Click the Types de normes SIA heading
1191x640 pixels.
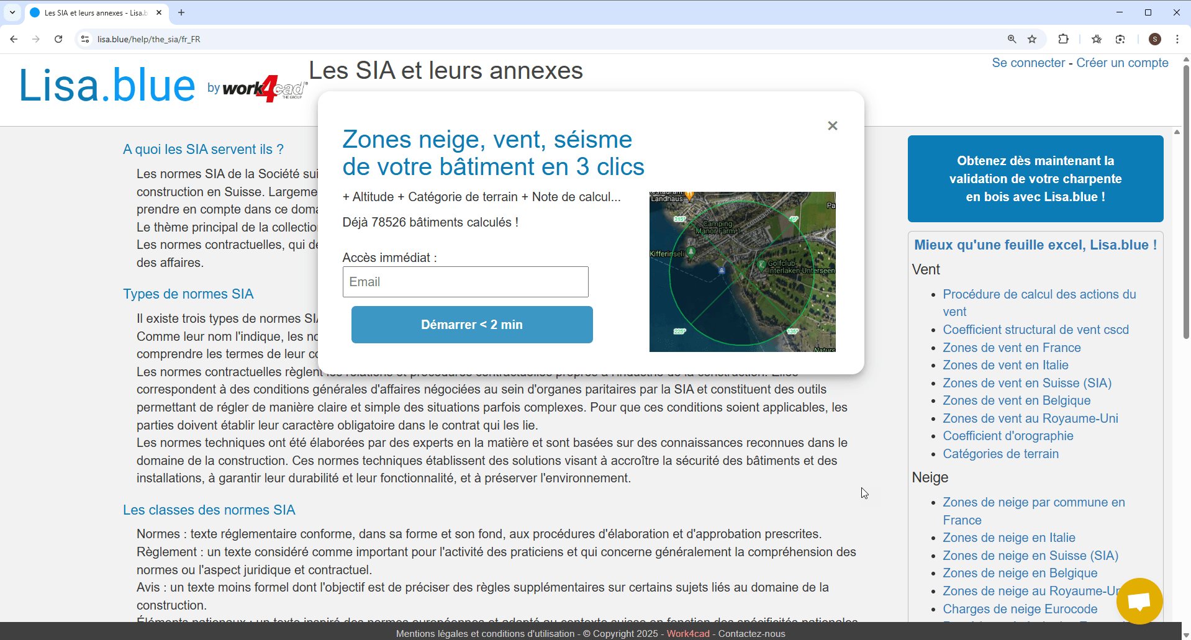[188, 294]
